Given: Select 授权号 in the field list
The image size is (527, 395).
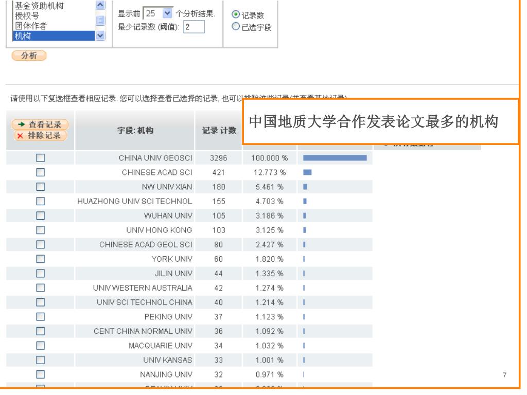Looking at the screenshot, I should [27, 16].
